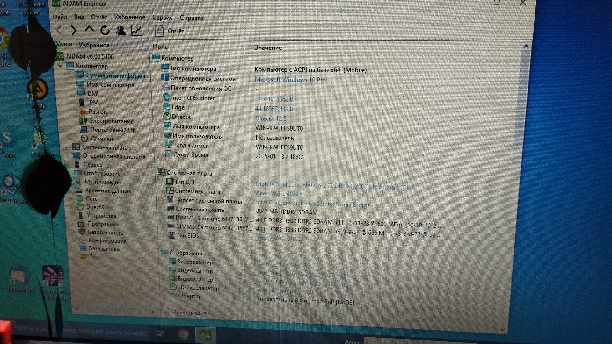Select the DMI tree item

pyautogui.click(x=88, y=93)
